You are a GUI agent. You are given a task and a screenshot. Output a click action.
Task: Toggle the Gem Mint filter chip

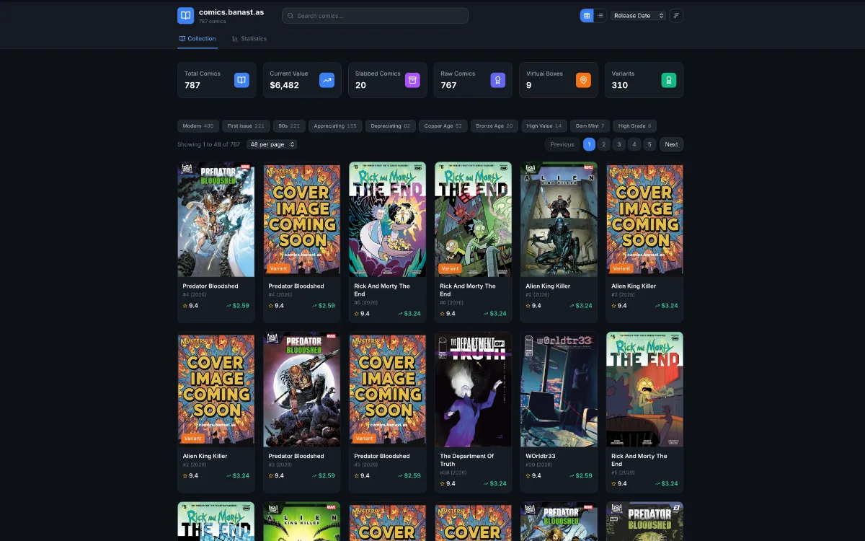pos(590,126)
